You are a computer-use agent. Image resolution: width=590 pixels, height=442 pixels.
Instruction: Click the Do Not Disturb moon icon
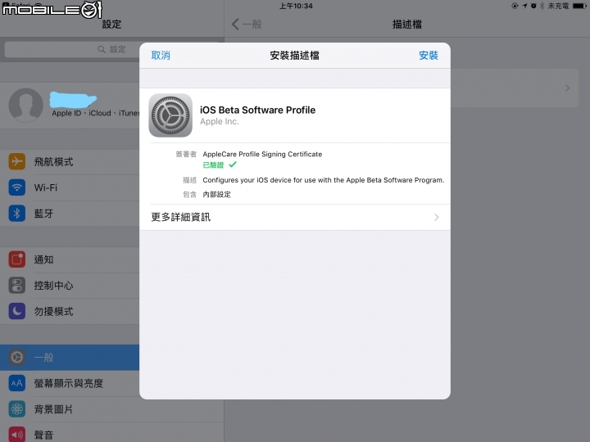click(x=17, y=311)
